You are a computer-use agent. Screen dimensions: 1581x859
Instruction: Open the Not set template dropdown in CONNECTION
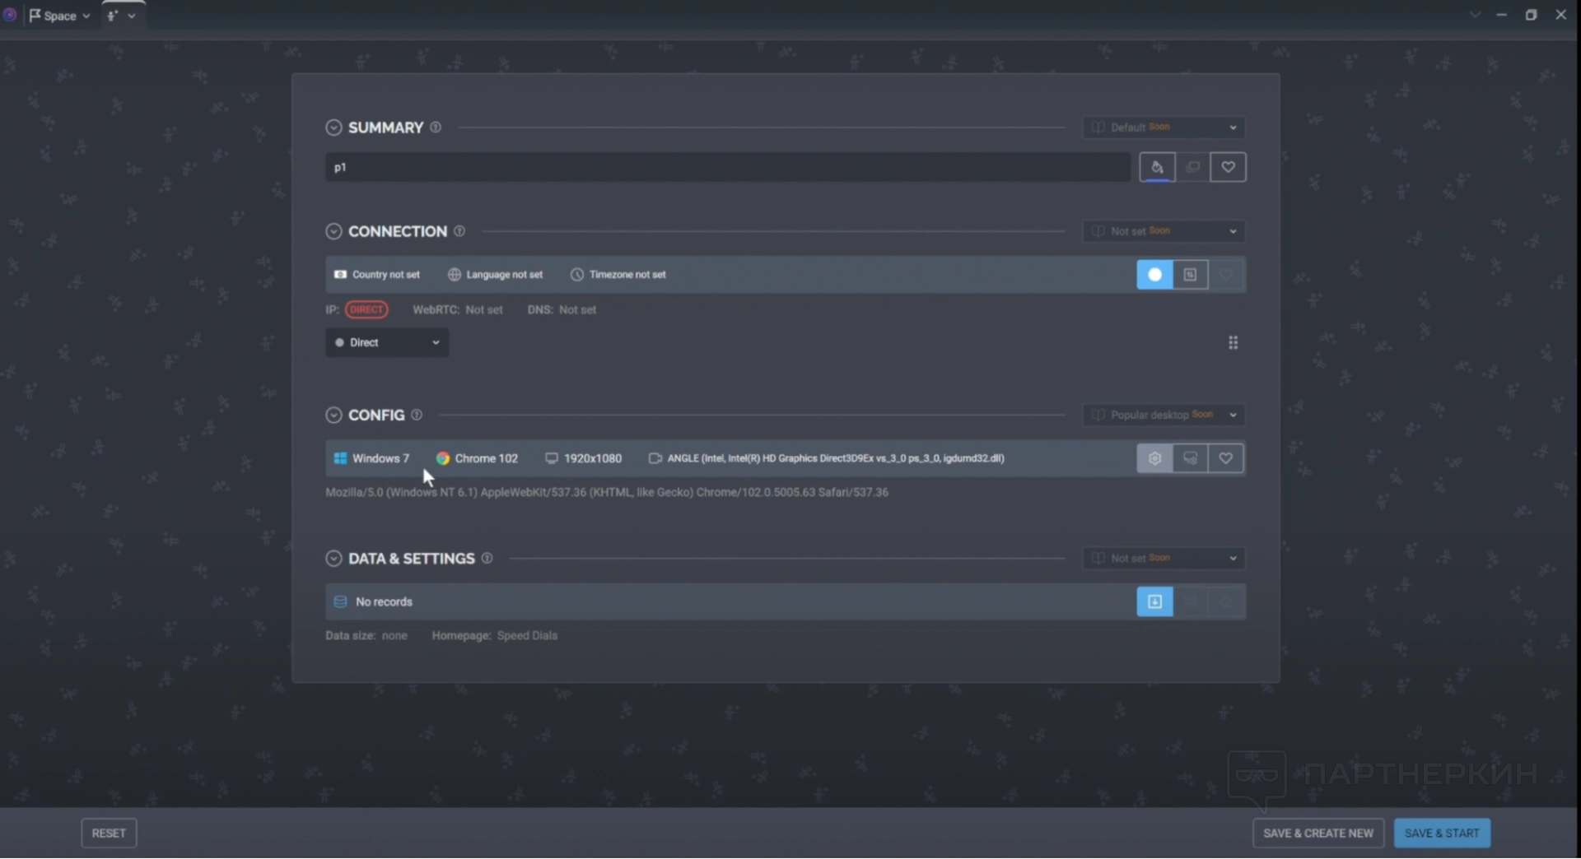click(x=1164, y=232)
